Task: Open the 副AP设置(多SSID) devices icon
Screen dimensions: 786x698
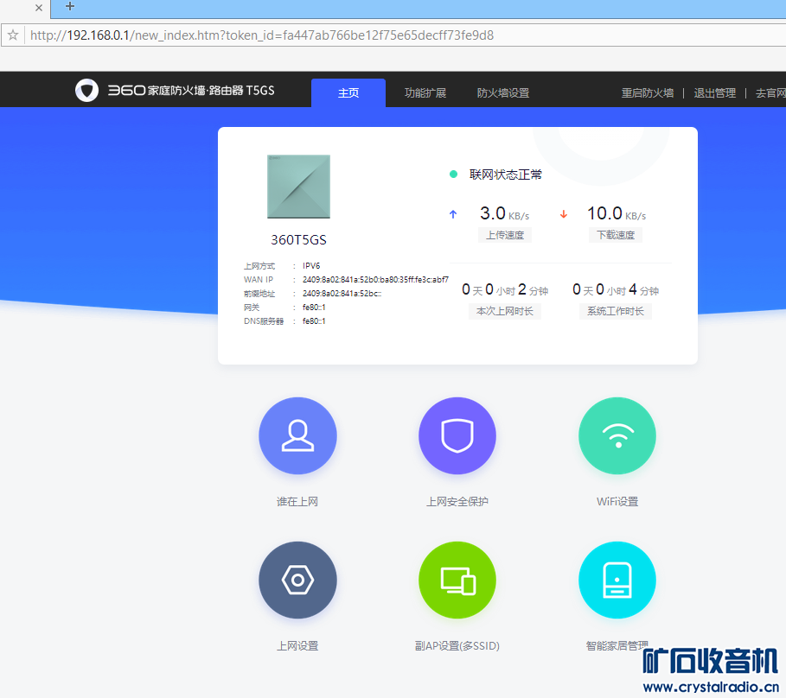Action: tap(457, 580)
